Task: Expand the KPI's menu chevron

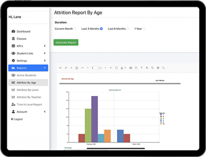Action: point(45,46)
